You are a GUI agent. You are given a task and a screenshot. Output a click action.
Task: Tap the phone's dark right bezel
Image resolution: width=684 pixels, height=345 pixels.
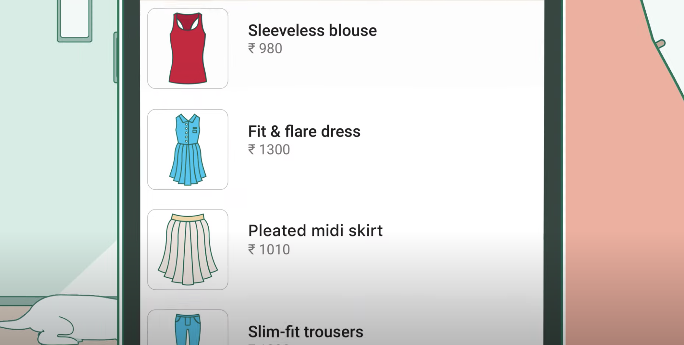(x=553, y=171)
